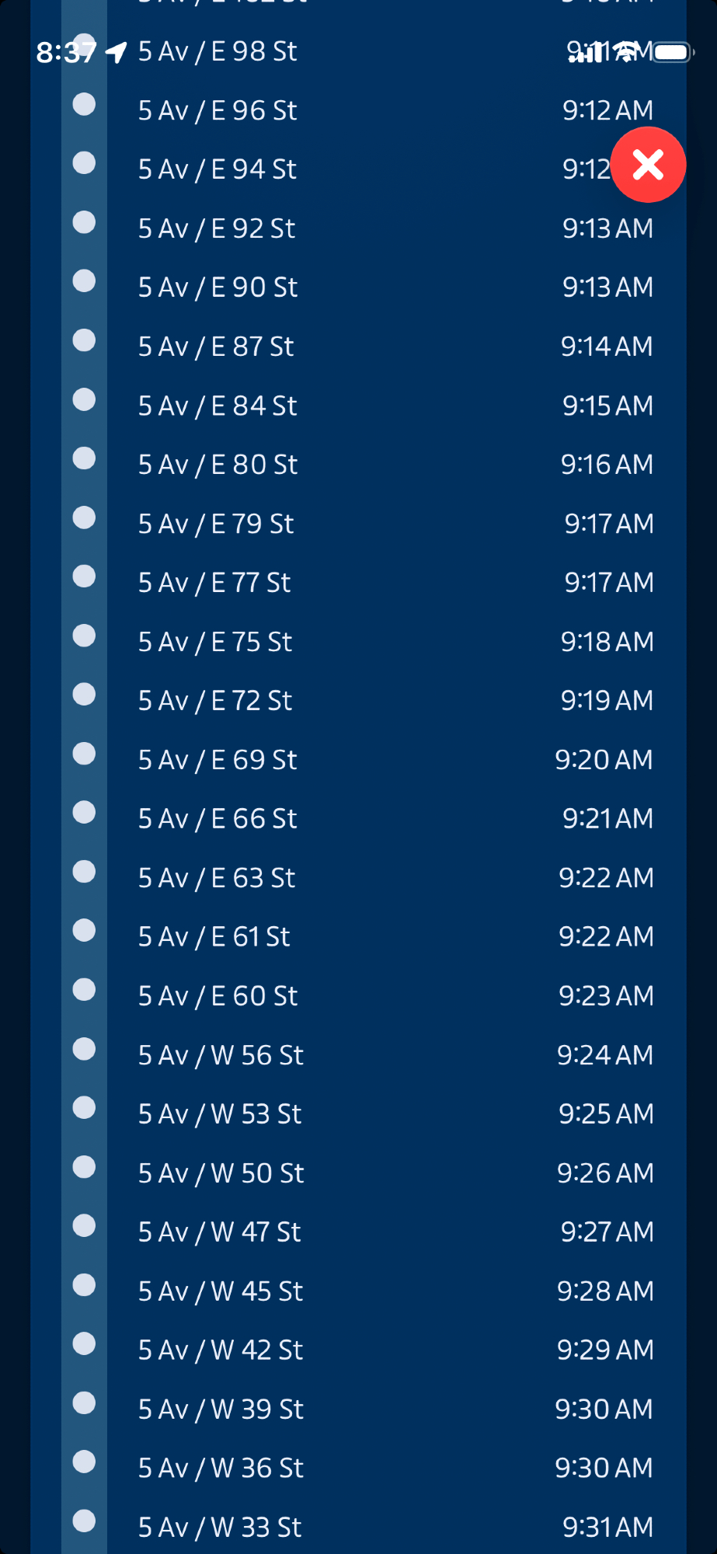
Task: Open the 5 Av / E 98 St stop
Action: coord(218,51)
